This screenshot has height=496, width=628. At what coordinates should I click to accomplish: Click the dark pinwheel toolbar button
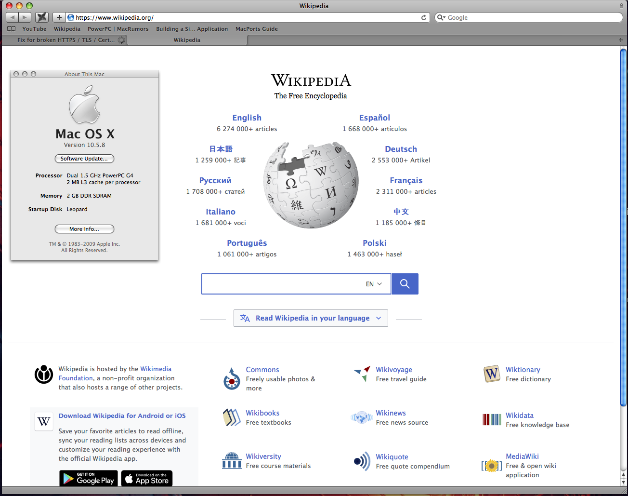click(x=42, y=17)
